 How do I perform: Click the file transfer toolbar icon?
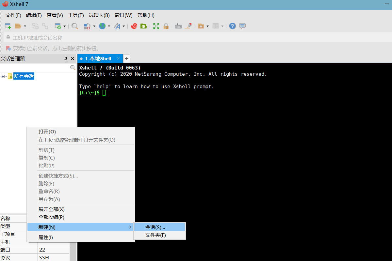87,26
